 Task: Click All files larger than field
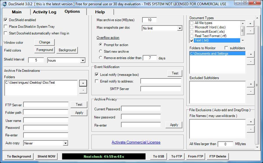click(225, 144)
